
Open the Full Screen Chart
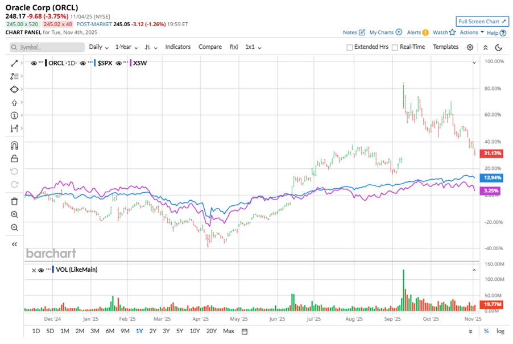[482, 21]
